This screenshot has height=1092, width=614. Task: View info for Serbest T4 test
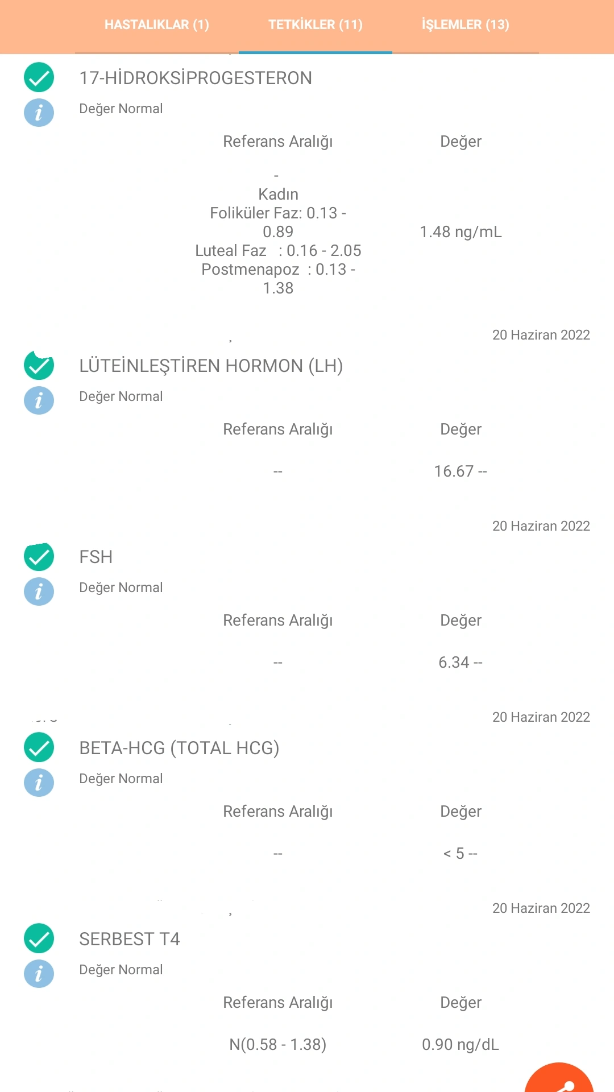point(39,974)
